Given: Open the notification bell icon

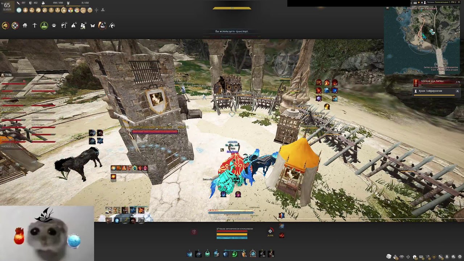Looking at the screenshot, I should pyautogui.click(x=447, y=257).
